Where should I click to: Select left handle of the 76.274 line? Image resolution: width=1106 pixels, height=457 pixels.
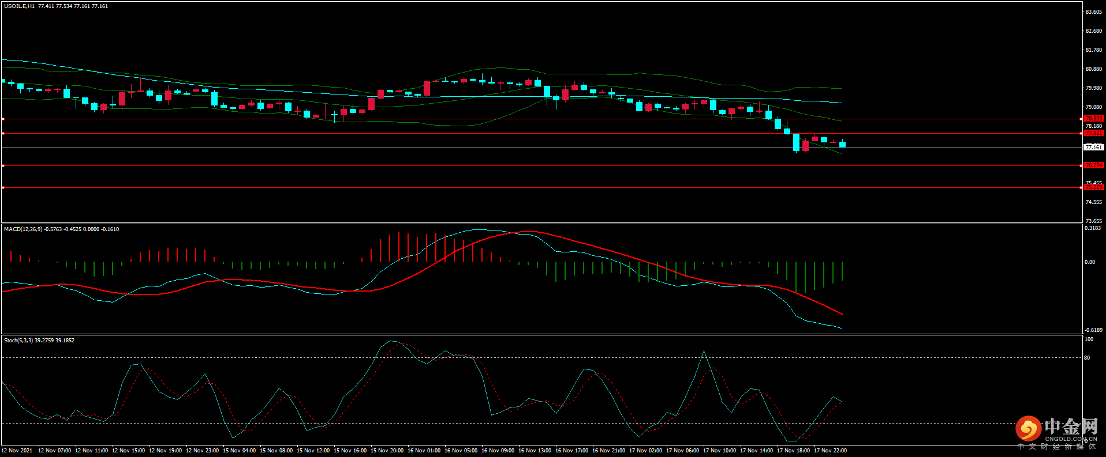(3, 166)
